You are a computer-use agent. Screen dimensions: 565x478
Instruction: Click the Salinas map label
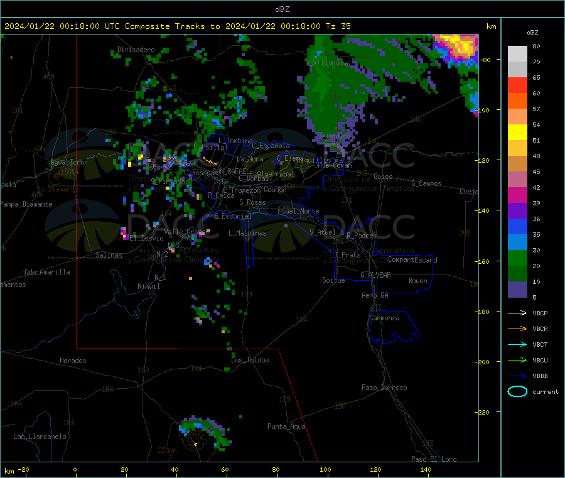(x=109, y=255)
